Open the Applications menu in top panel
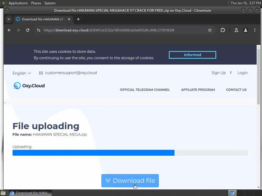The height and width of the screenshot is (196, 262). click(18, 3)
